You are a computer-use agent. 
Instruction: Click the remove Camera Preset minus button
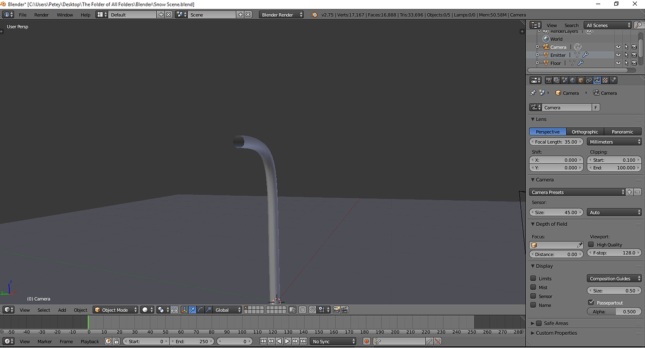[x=637, y=192]
